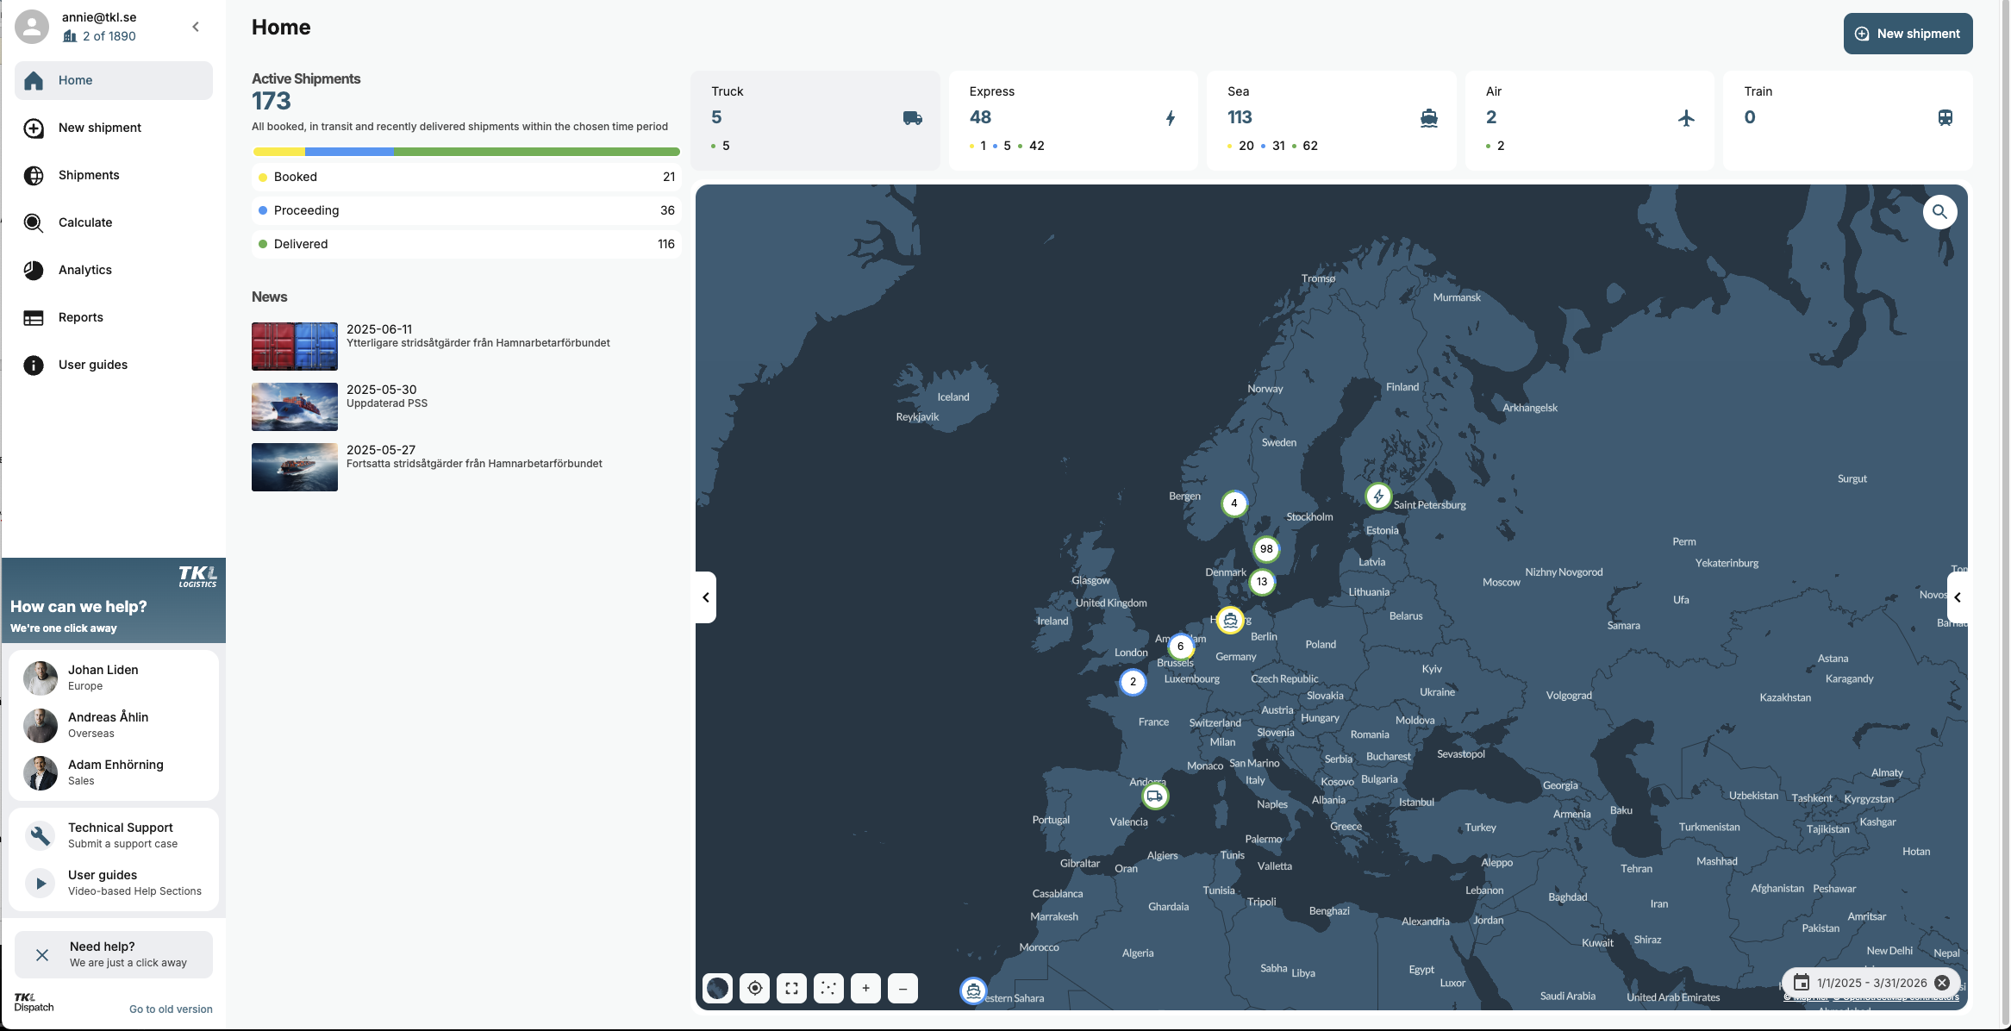Toggle the map style globe button
The image size is (2011, 1031).
click(717, 988)
